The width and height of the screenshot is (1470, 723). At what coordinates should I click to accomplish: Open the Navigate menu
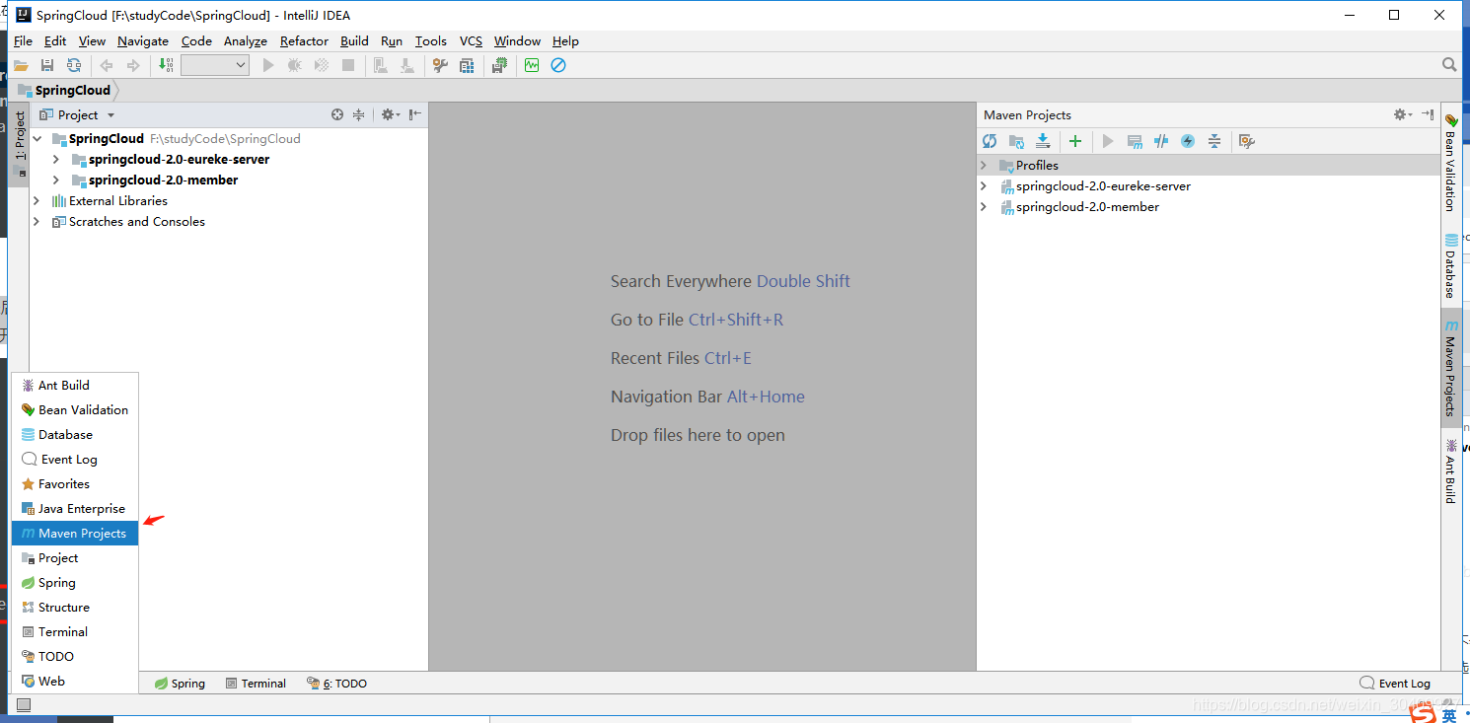click(x=143, y=40)
